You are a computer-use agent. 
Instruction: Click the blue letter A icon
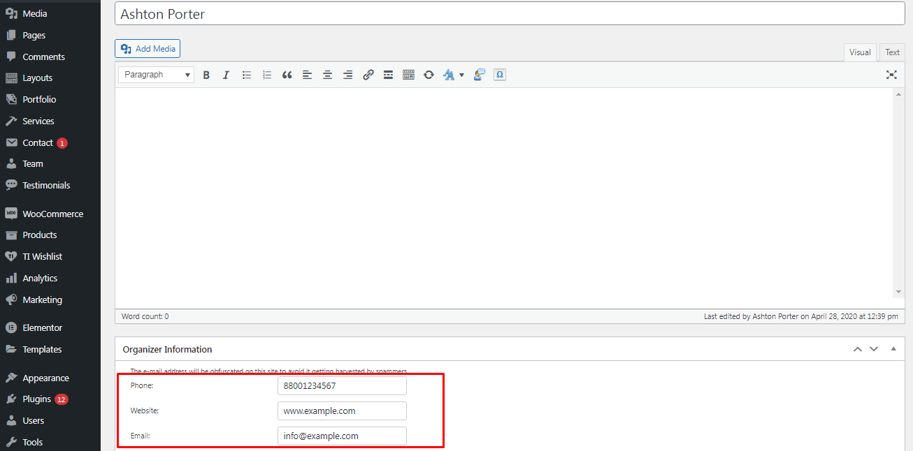click(449, 75)
